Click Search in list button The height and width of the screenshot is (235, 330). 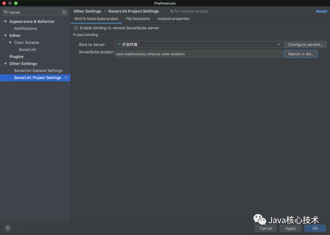[x=301, y=54]
